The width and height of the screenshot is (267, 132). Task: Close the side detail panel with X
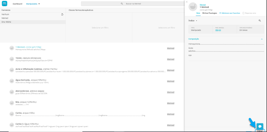(187, 2)
